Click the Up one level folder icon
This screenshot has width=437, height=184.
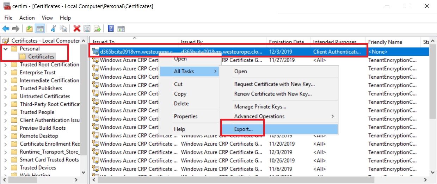(x=30, y=29)
